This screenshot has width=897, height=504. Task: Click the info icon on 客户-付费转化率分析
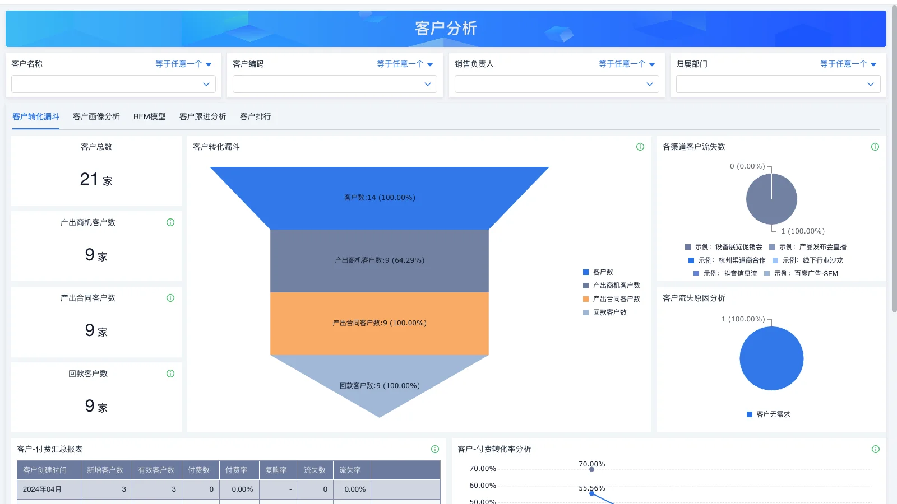(875, 449)
